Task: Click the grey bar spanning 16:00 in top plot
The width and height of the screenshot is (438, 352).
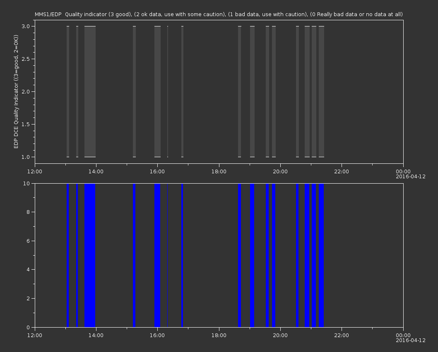Action: [x=158, y=91]
